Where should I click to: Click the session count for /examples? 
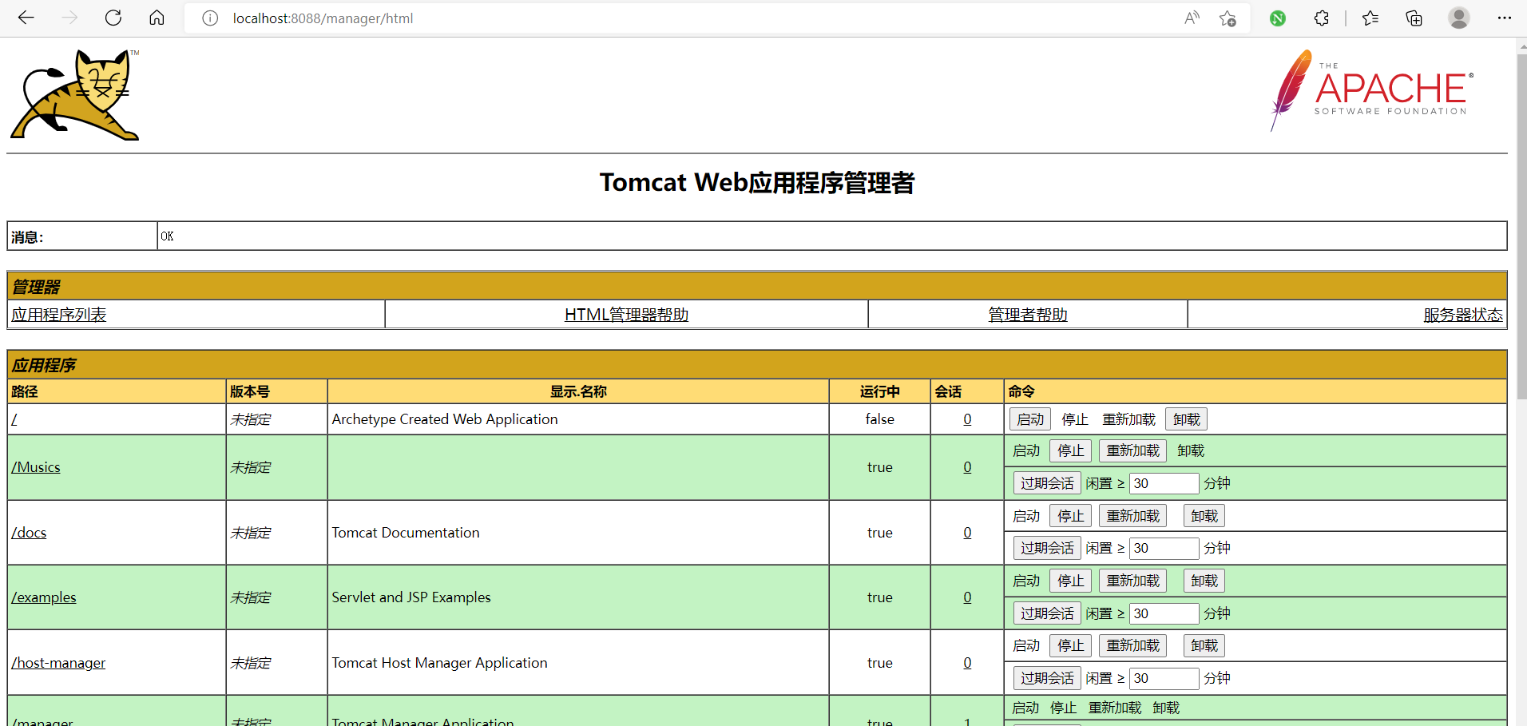pyautogui.click(x=967, y=597)
